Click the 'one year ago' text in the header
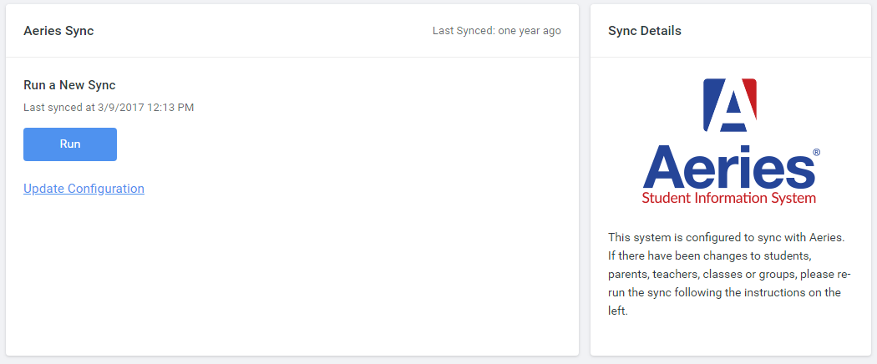 click(530, 31)
